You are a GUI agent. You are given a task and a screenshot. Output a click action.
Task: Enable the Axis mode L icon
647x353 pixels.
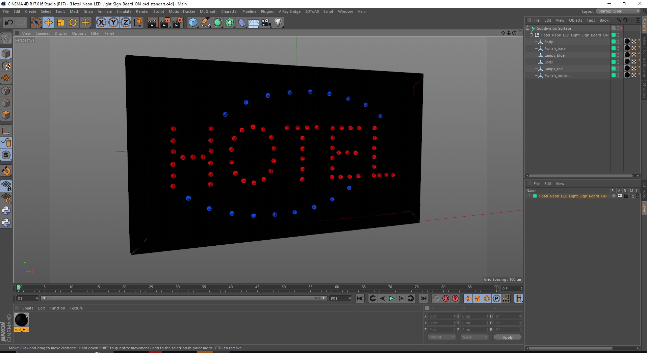[x=6, y=131]
